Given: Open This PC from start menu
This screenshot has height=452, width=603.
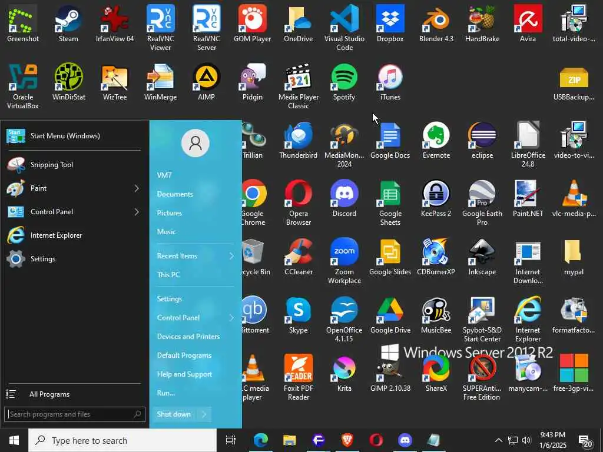Looking at the screenshot, I should (168, 275).
